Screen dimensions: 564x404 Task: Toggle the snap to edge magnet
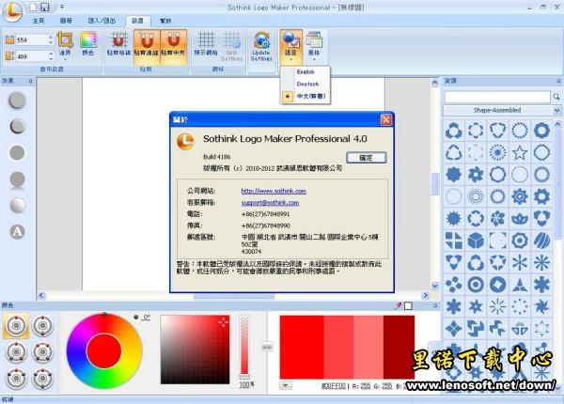tap(147, 45)
